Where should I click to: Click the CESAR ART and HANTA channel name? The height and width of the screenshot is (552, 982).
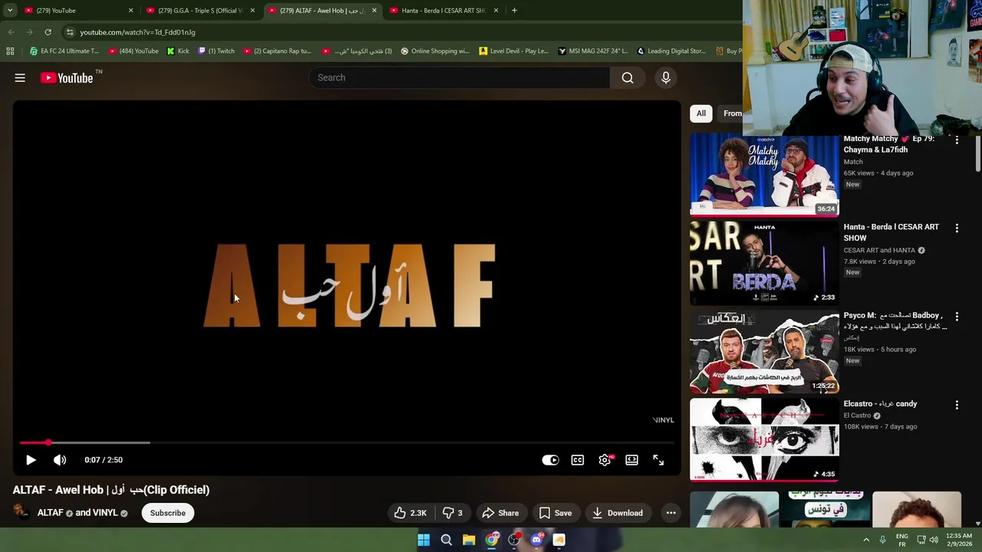coord(879,250)
